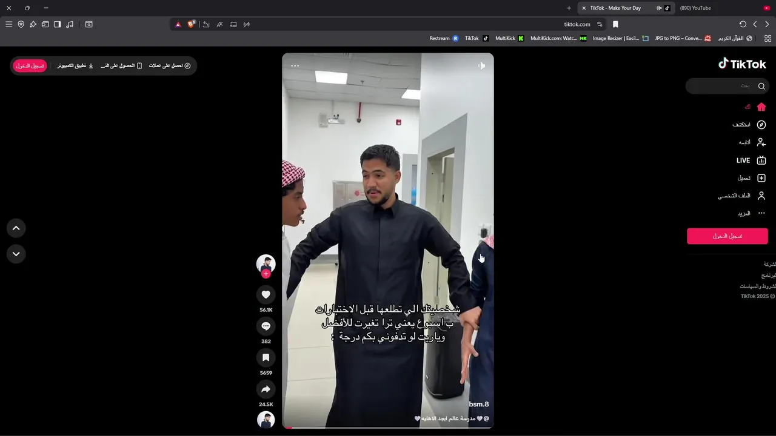Image resolution: width=776 pixels, height=436 pixels.
Task: Click the Brave Rewards triangle icon
Action: (178, 24)
